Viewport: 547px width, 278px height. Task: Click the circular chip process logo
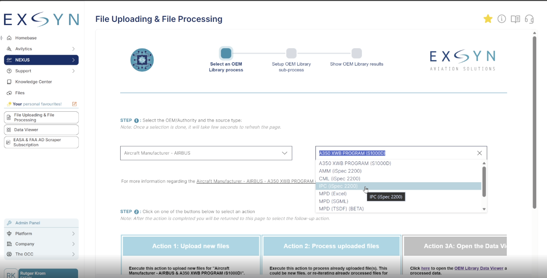click(x=142, y=60)
